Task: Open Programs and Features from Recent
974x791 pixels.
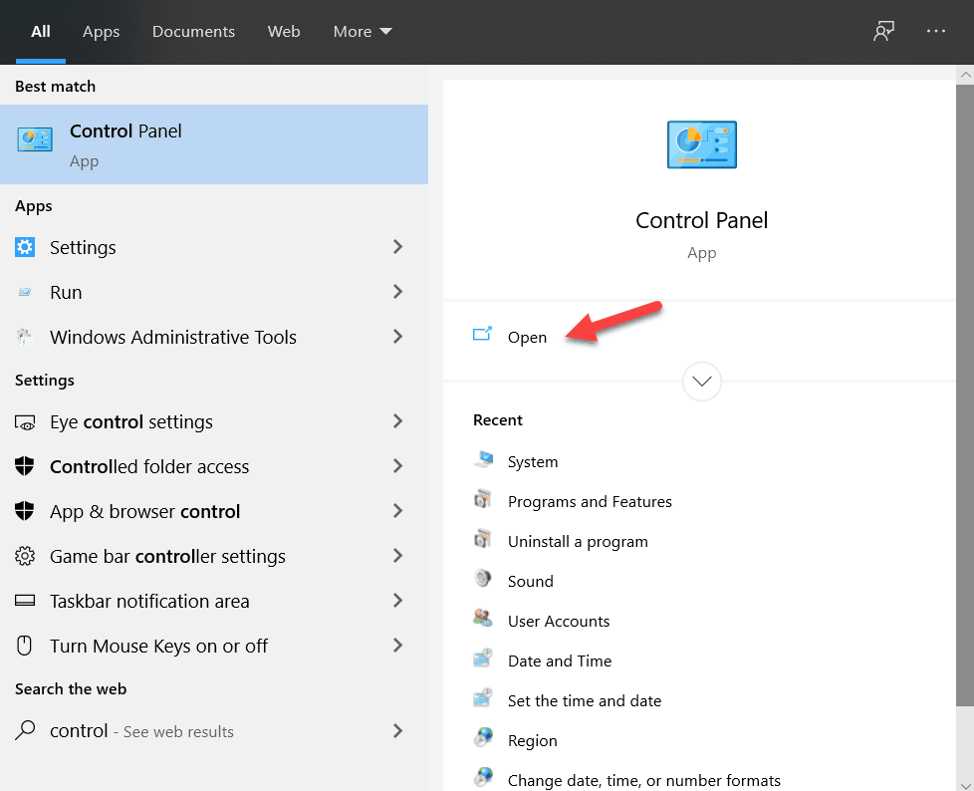Action: (x=591, y=501)
